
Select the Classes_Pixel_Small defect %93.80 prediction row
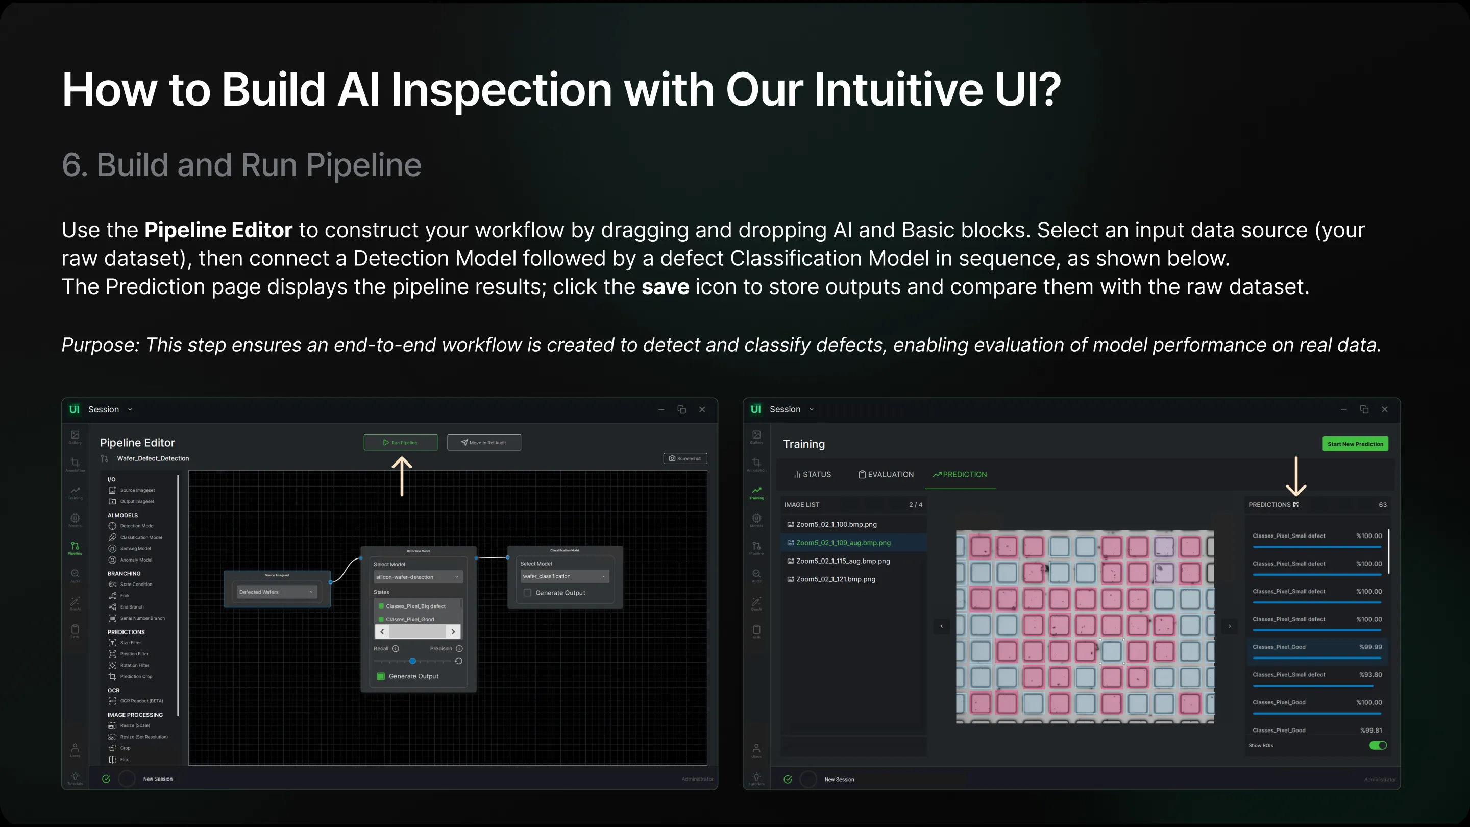coord(1317,678)
